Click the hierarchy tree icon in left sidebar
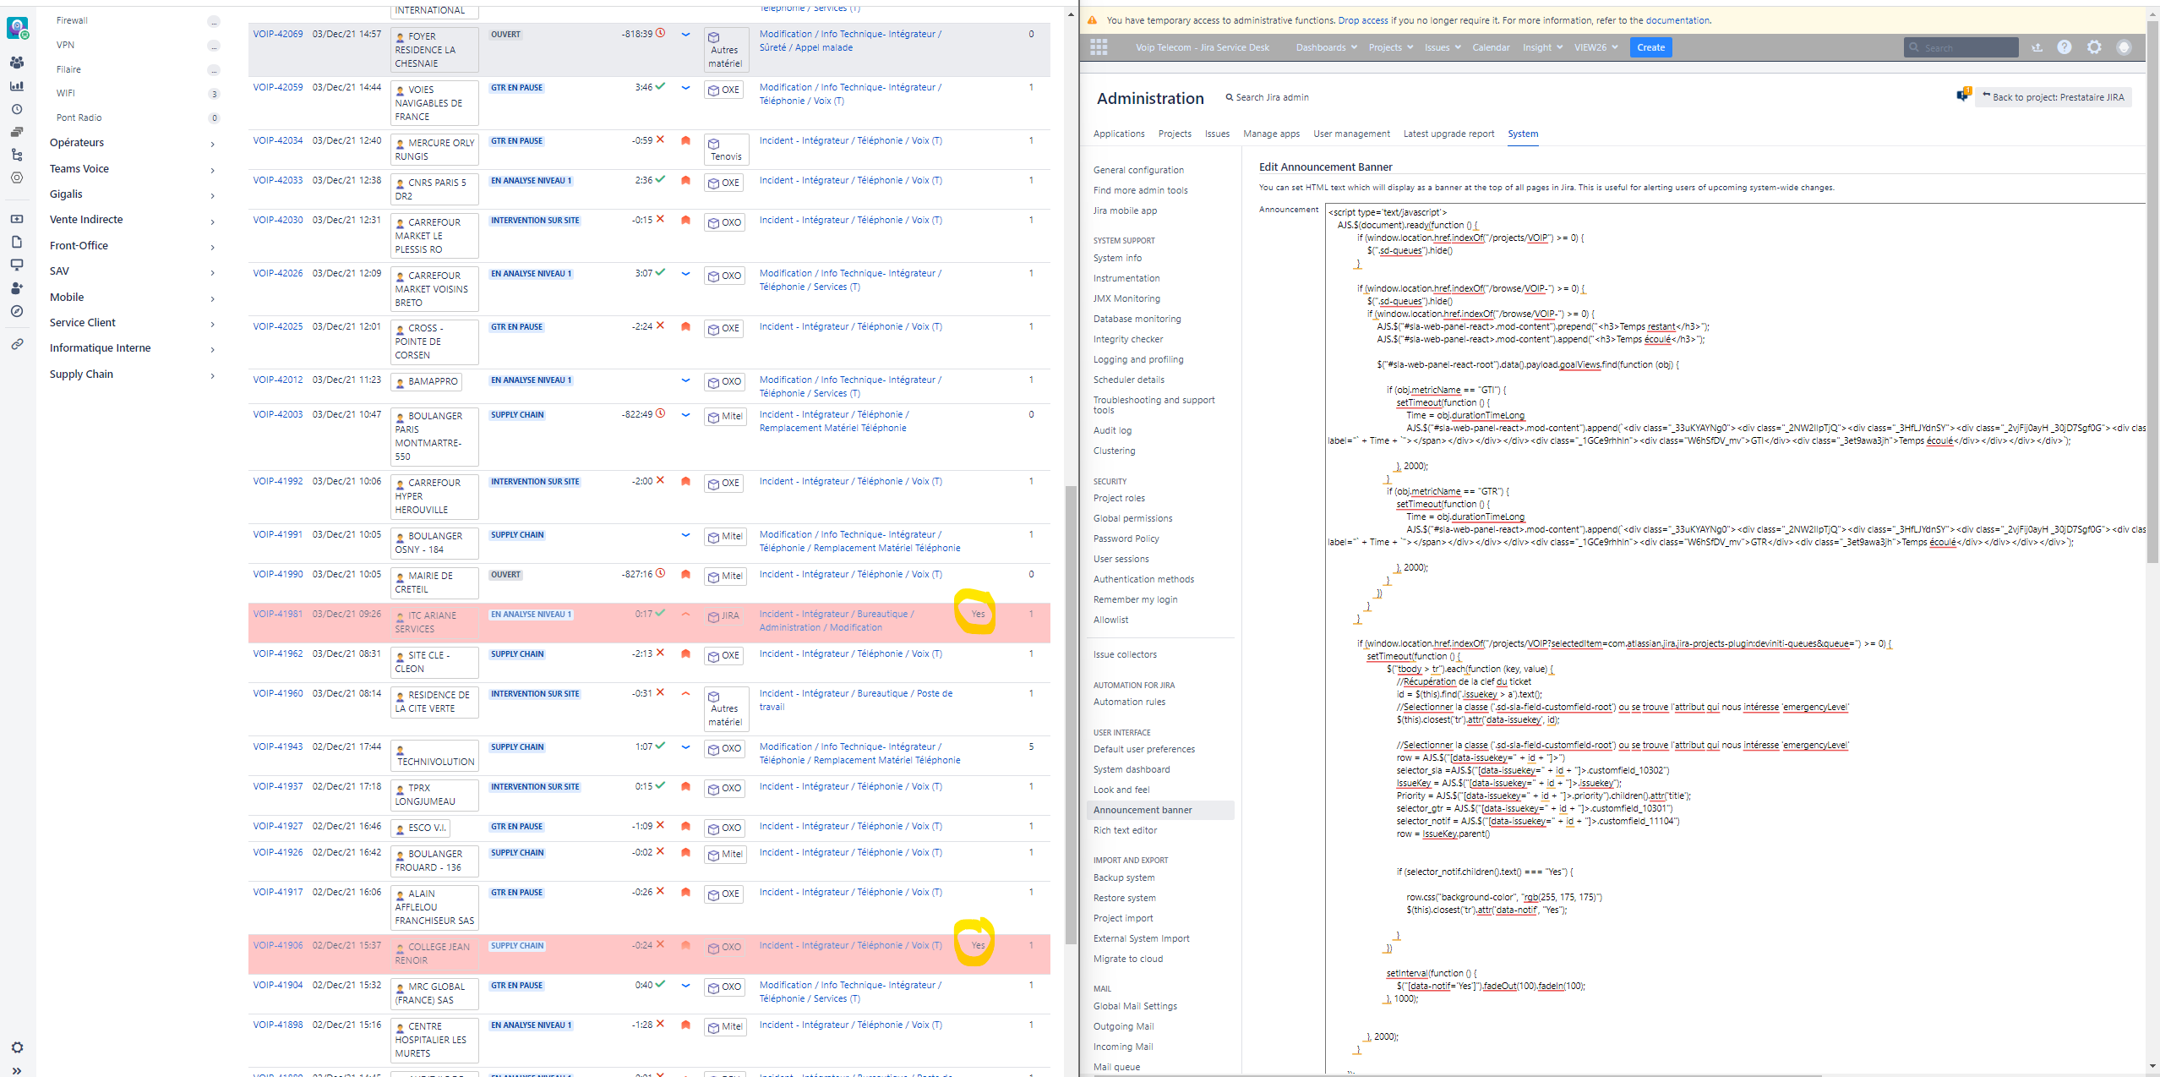This screenshot has height=1077, width=2160. pos(17,155)
